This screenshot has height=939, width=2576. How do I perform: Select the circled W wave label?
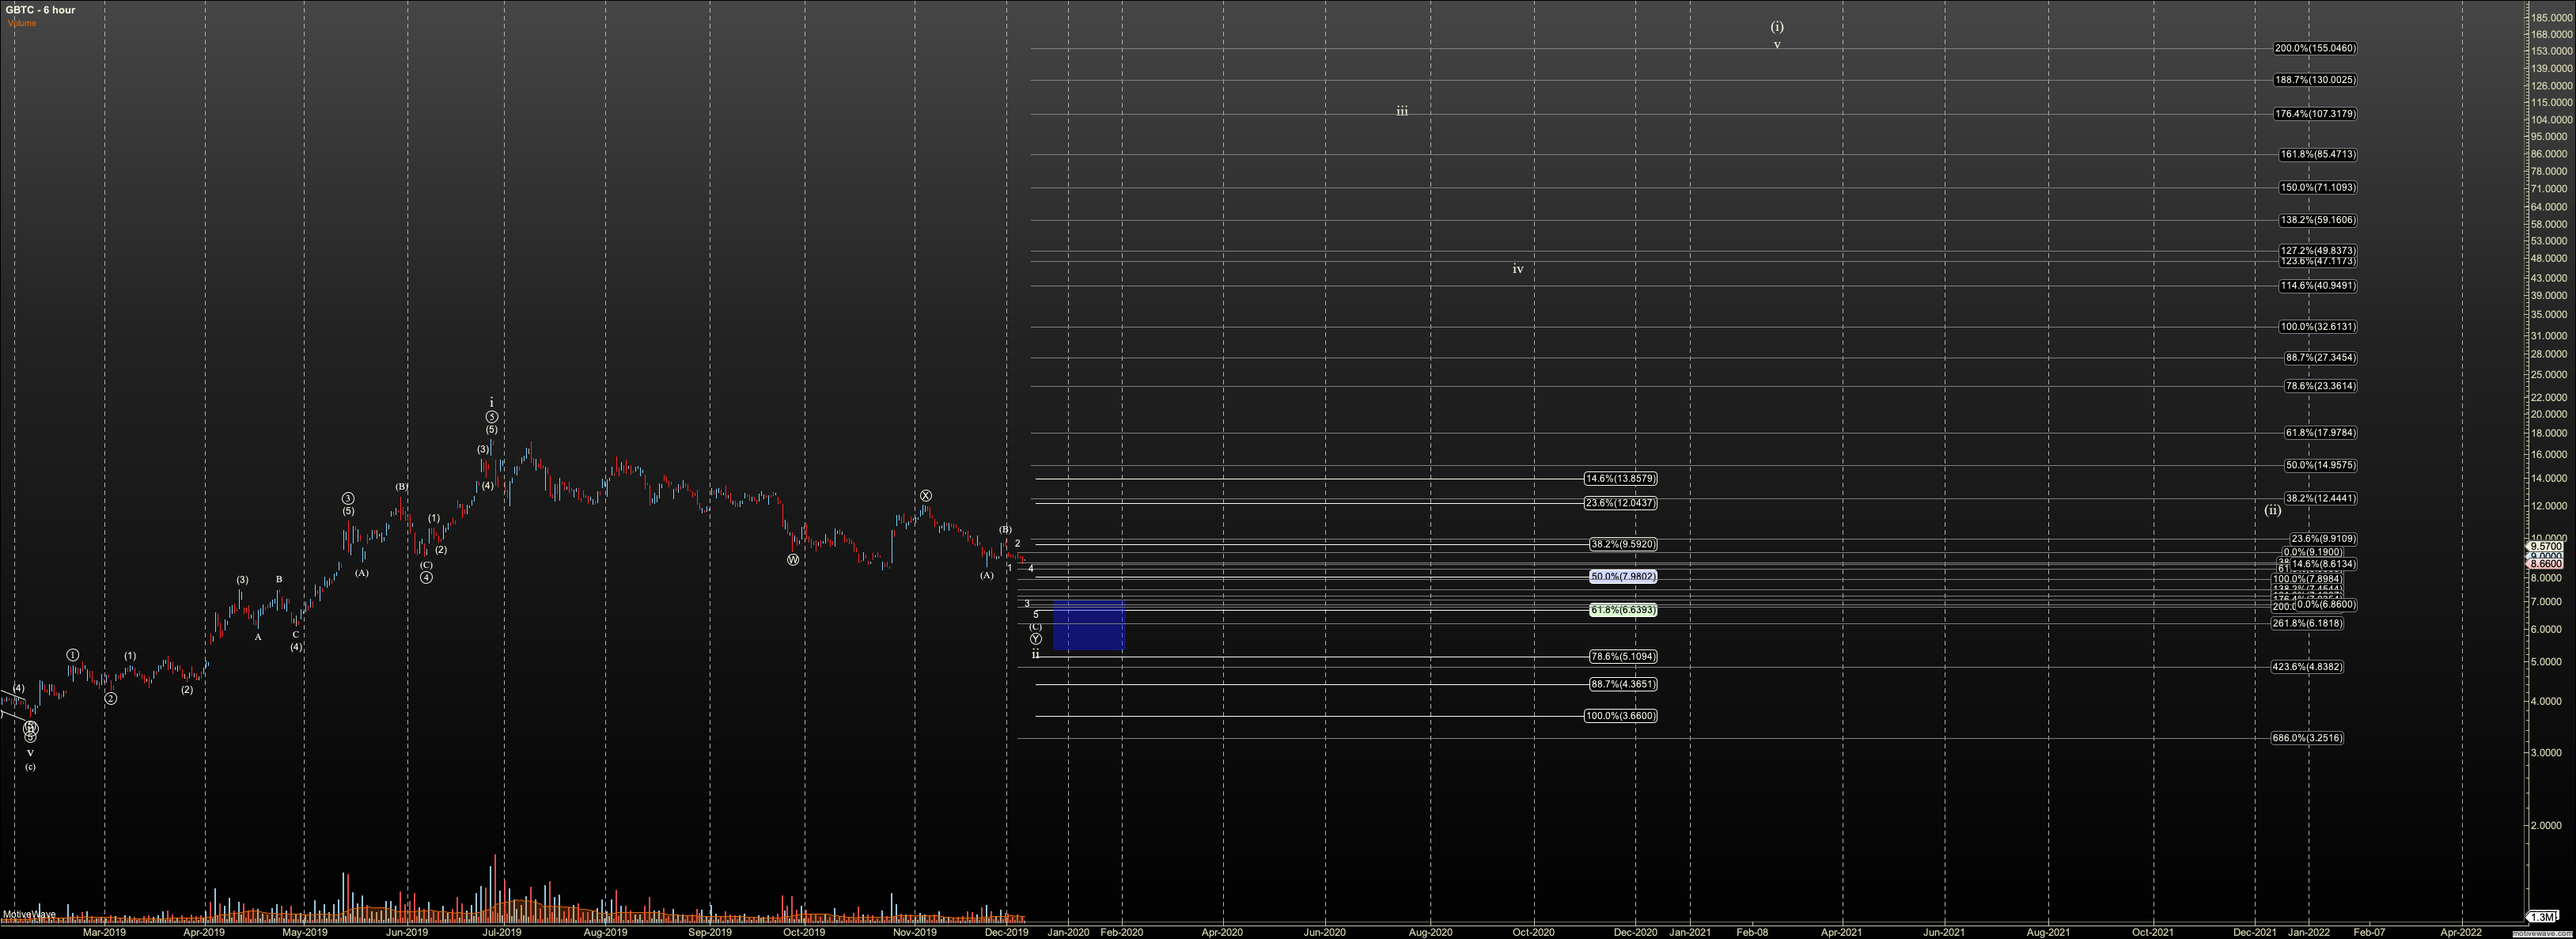coord(793,560)
